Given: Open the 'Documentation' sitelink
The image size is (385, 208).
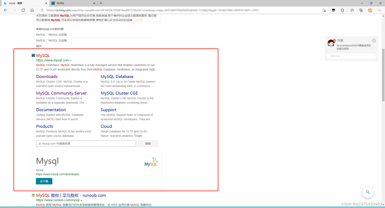Looking at the screenshot, I should [51, 110].
